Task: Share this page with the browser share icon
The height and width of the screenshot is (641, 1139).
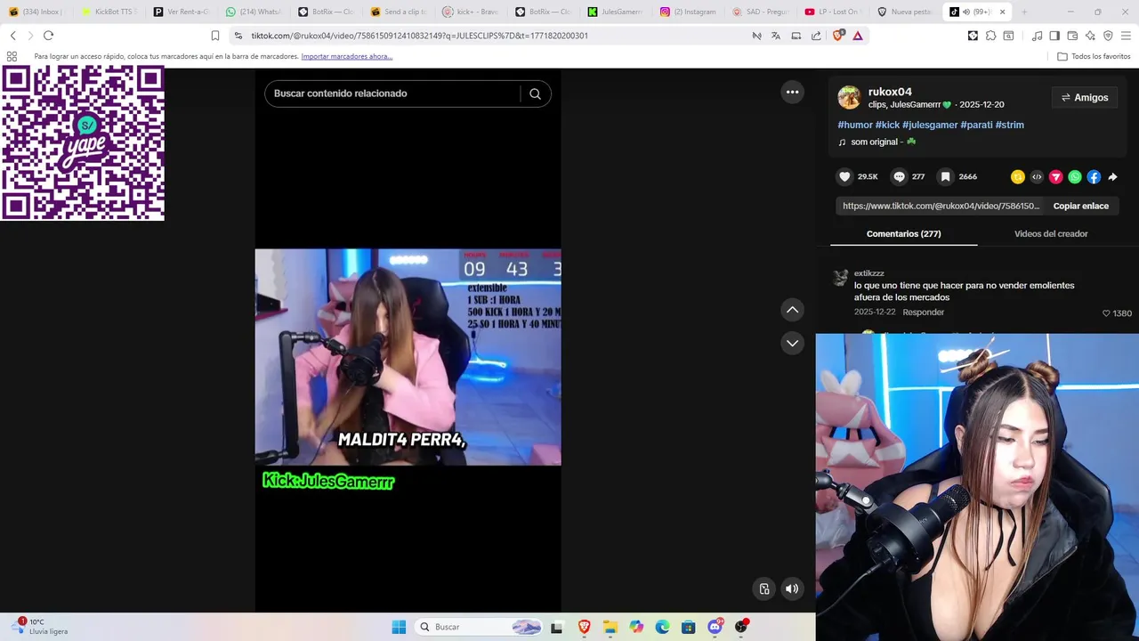Action: [816, 36]
